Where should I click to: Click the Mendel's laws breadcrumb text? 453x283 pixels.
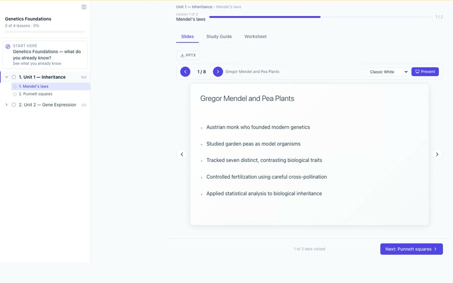(x=228, y=7)
